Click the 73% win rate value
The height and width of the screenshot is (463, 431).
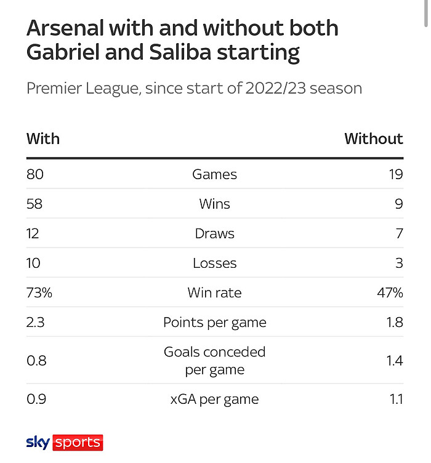39,292
